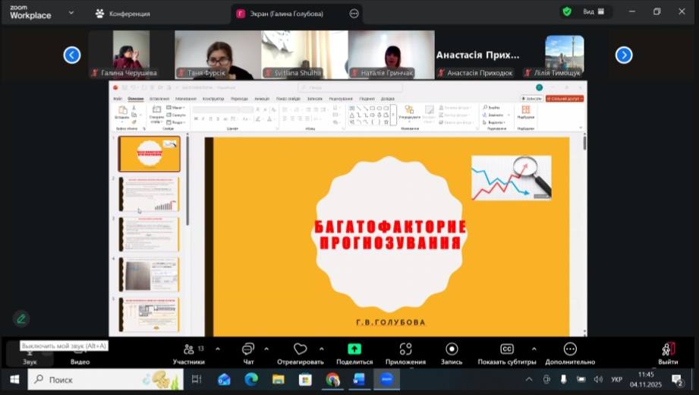Toggle Show subtitles CC button
This screenshot has height=395, width=699.
[506, 349]
